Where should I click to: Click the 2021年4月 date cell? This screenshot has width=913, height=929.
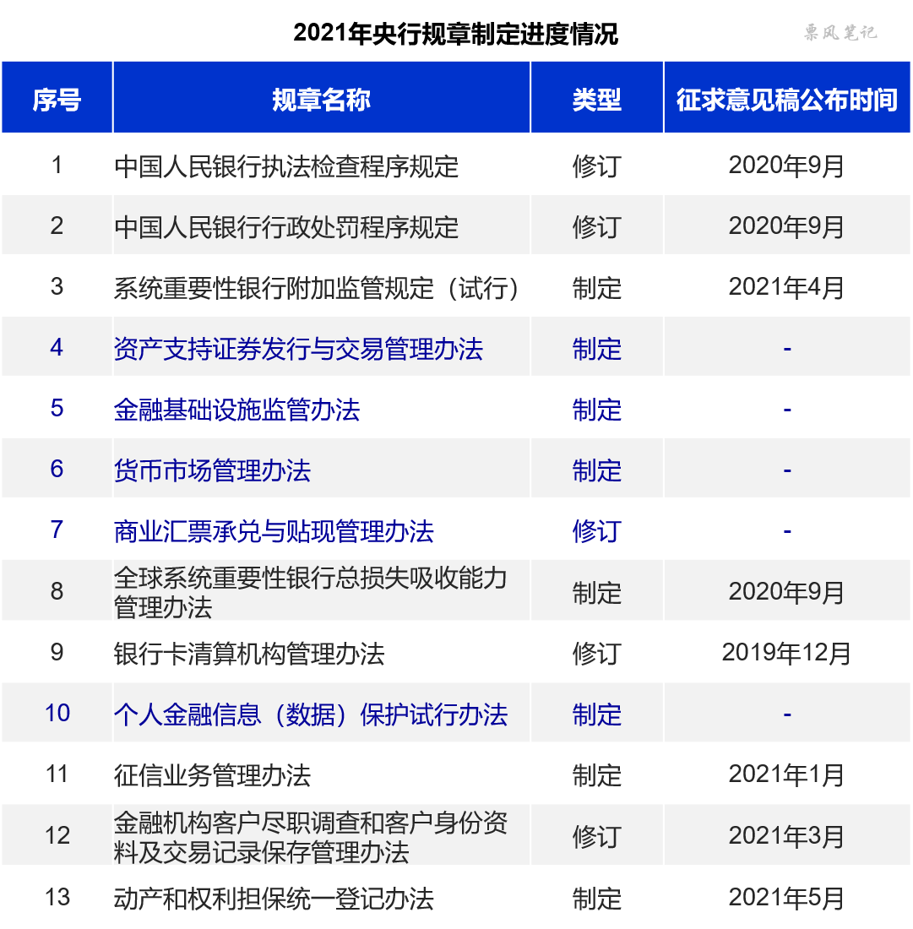[x=787, y=287]
